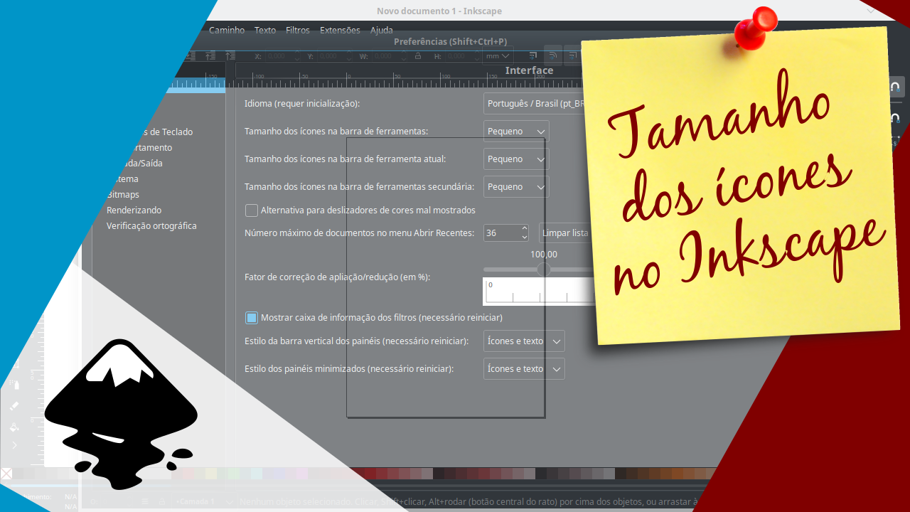Expand the toolbox overflow chevron
The image size is (910, 512).
point(16,445)
